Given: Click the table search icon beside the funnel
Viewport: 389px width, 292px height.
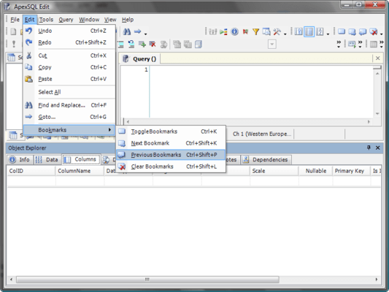Looking at the screenshot, I should (x=266, y=32).
